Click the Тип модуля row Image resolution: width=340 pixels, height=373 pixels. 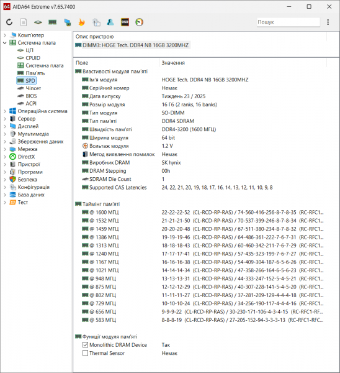(x=199, y=113)
